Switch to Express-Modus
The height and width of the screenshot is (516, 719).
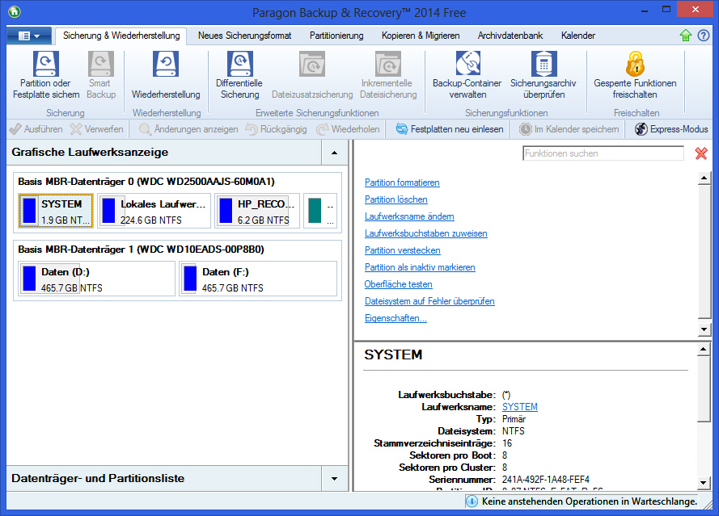point(671,129)
